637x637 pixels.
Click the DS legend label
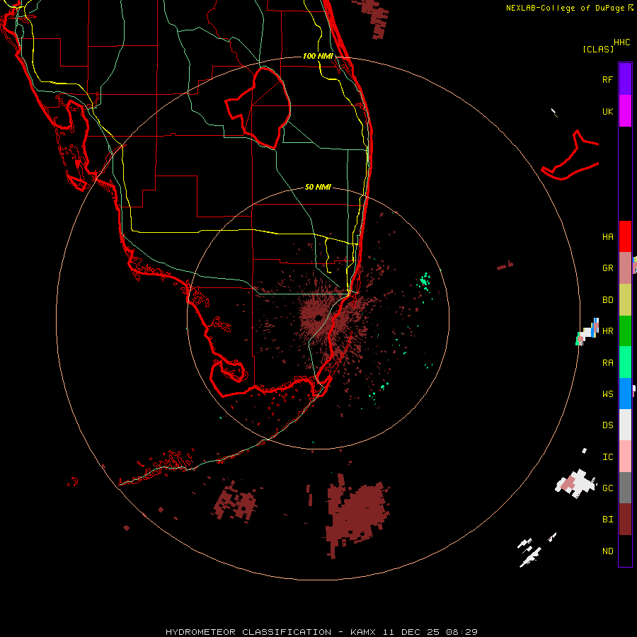tap(607, 425)
